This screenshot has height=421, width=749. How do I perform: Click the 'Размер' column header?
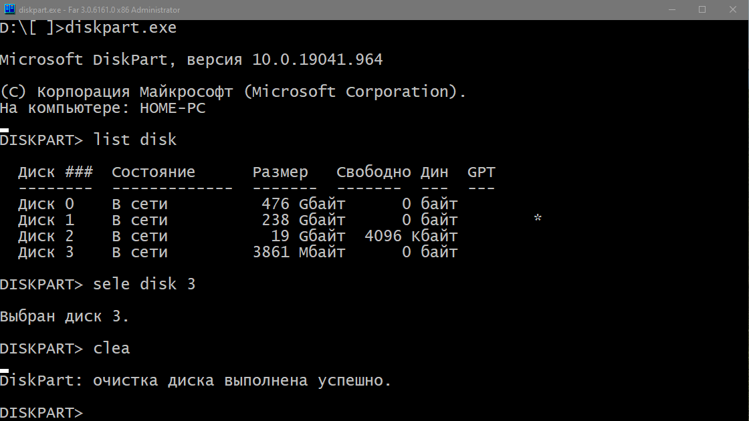(280, 172)
